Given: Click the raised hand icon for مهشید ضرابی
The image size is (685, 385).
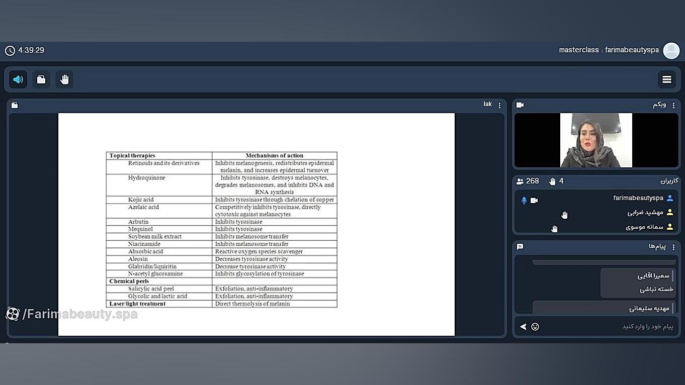Looking at the screenshot, I should pos(564,215).
